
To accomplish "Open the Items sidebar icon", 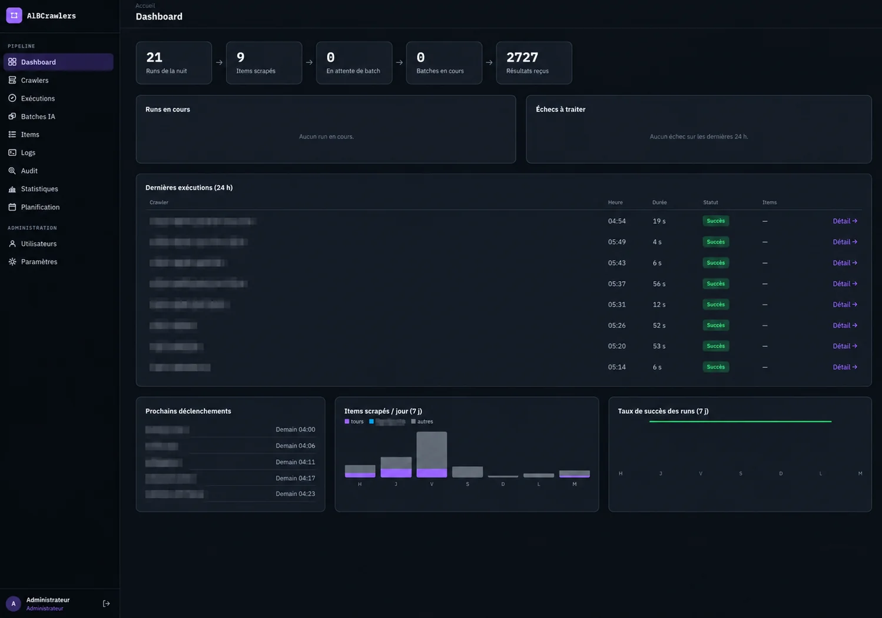I will (x=12, y=134).
